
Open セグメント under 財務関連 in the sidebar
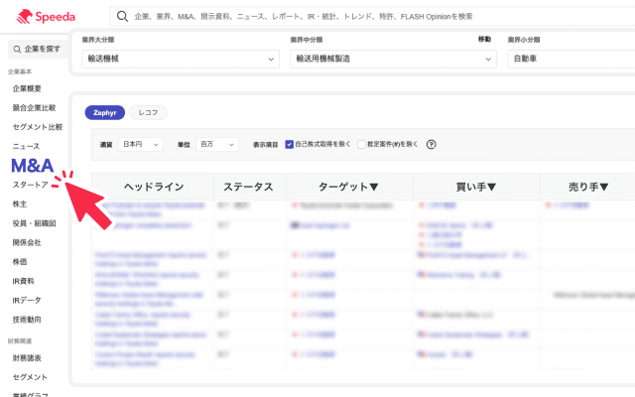(x=30, y=377)
